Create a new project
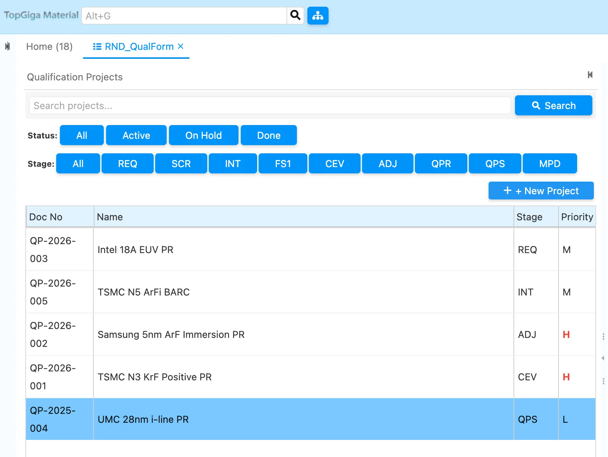 pyautogui.click(x=541, y=191)
